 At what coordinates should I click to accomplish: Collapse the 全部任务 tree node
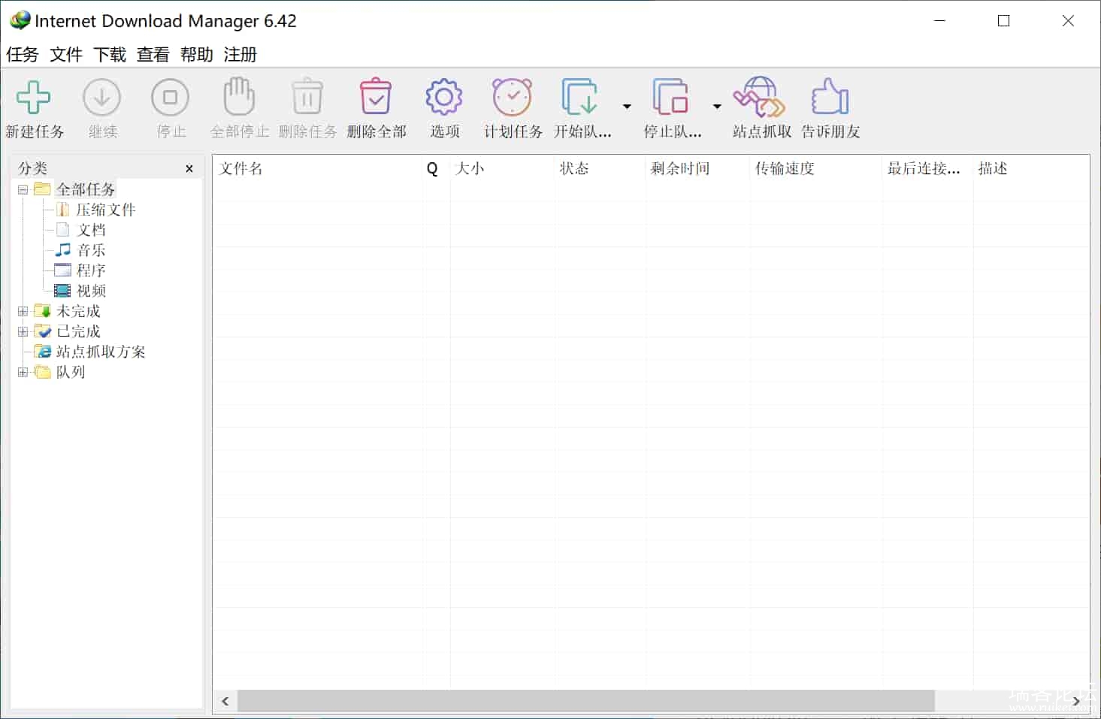pyautogui.click(x=23, y=189)
